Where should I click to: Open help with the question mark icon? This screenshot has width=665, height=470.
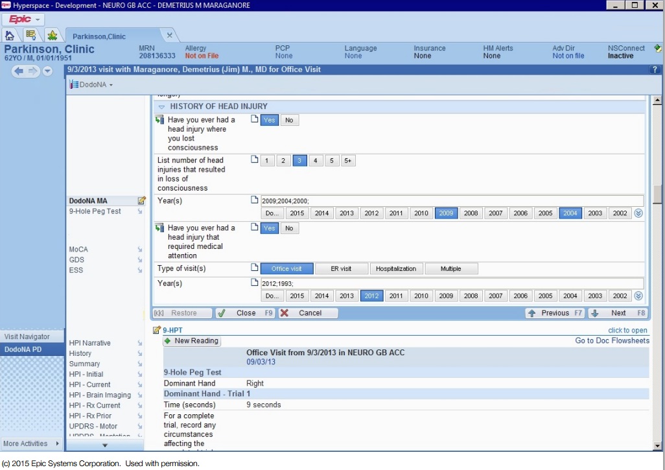coord(655,69)
